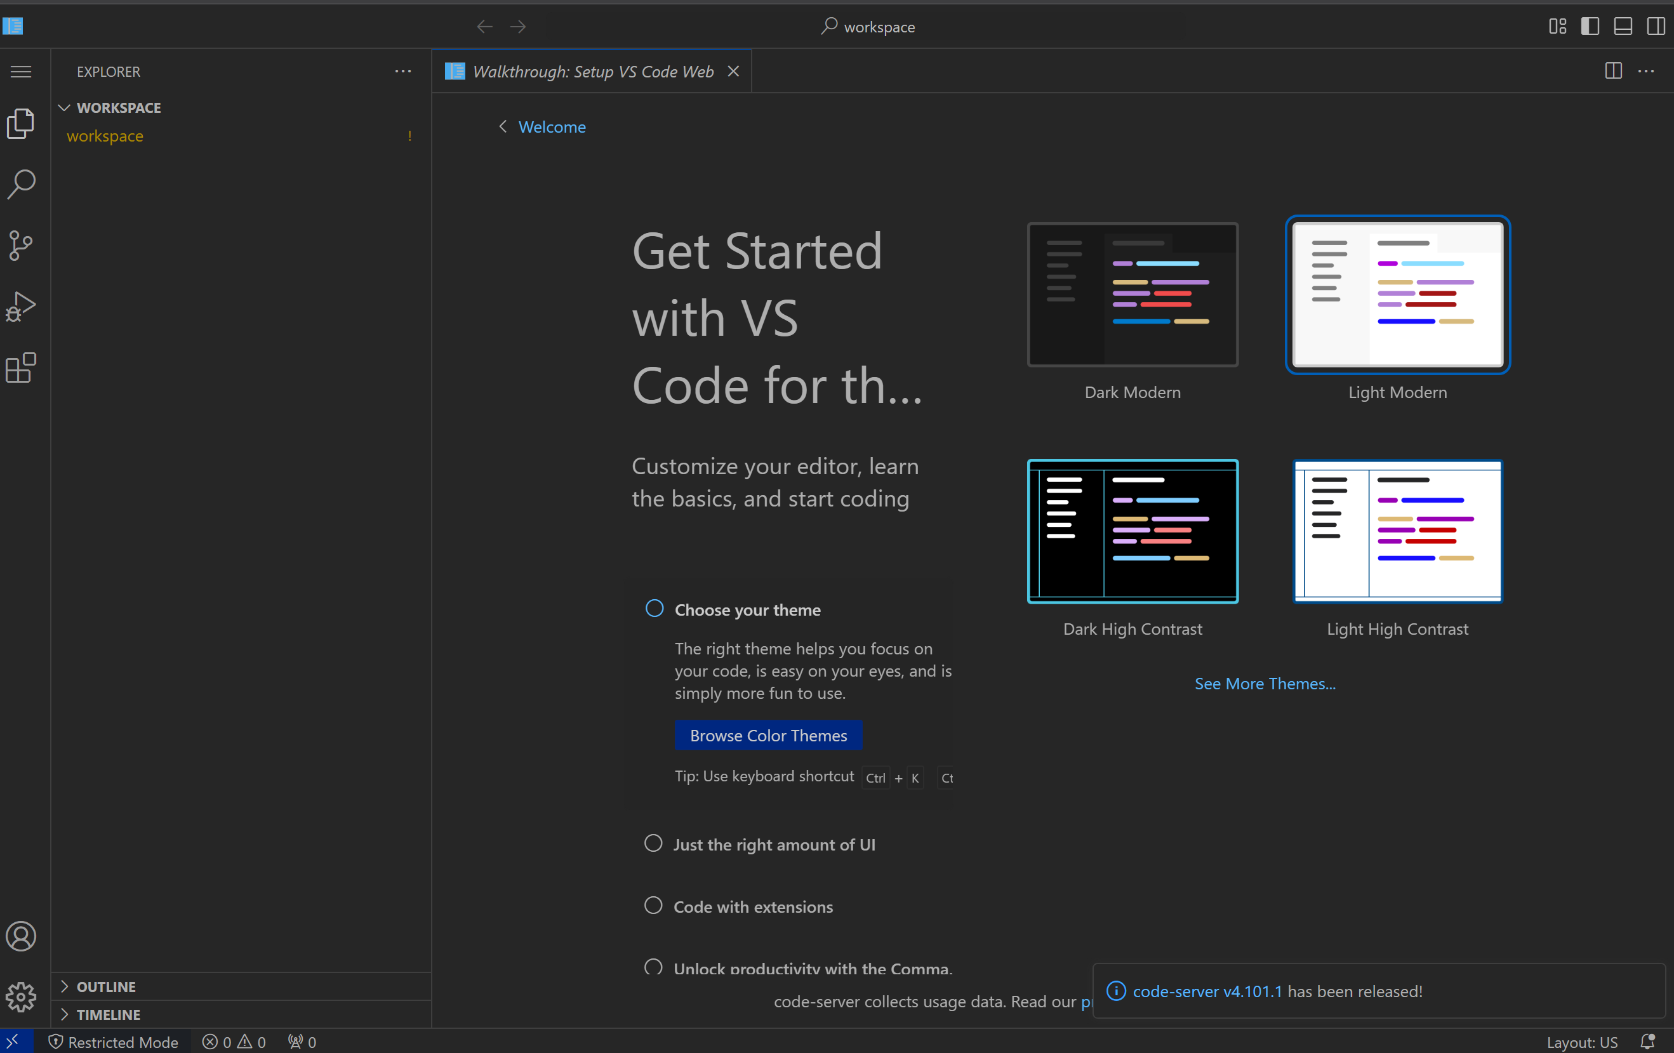Click the Go Forward arrow in title bar
This screenshot has width=1674, height=1053.
coord(518,27)
